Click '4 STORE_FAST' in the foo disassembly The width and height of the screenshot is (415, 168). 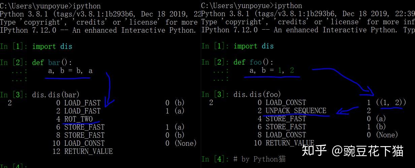[282, 119]
